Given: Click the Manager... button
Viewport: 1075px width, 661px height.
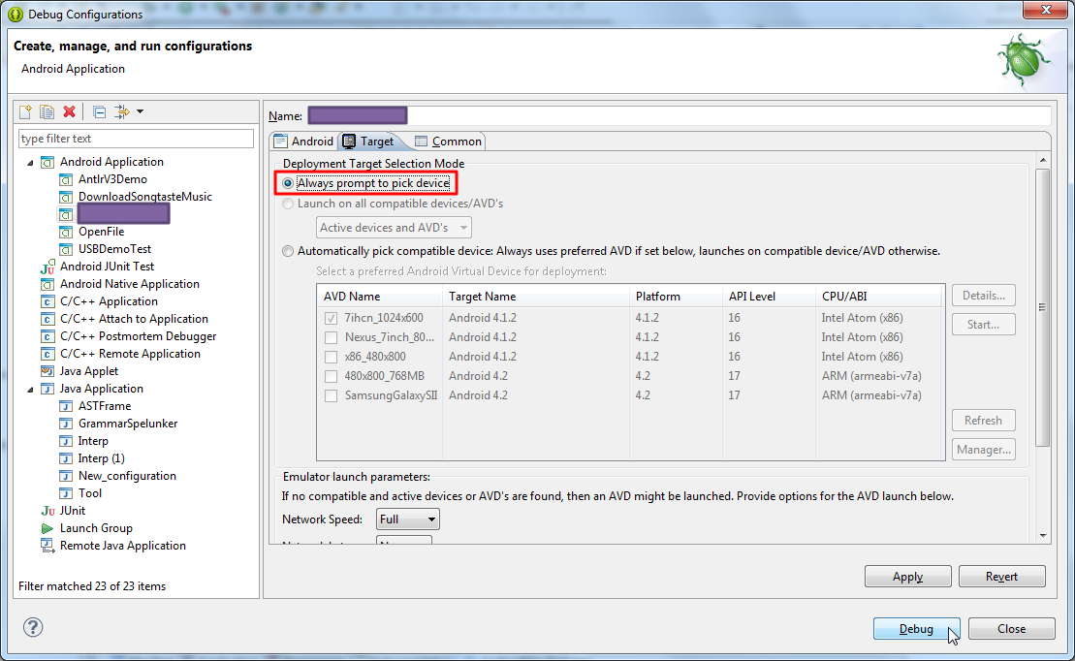Looking at the screenshot, I should click(984, 450).
